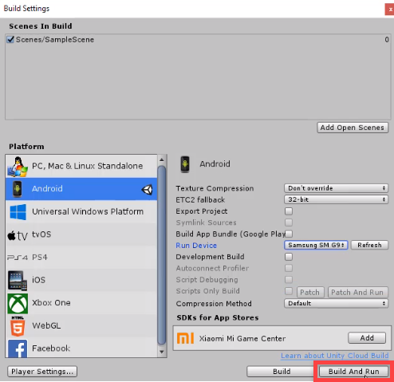Toggle the Symlink Sources checkbox
Image resolution: width=394 pixels, height=382 pixels.
point(289,223)
